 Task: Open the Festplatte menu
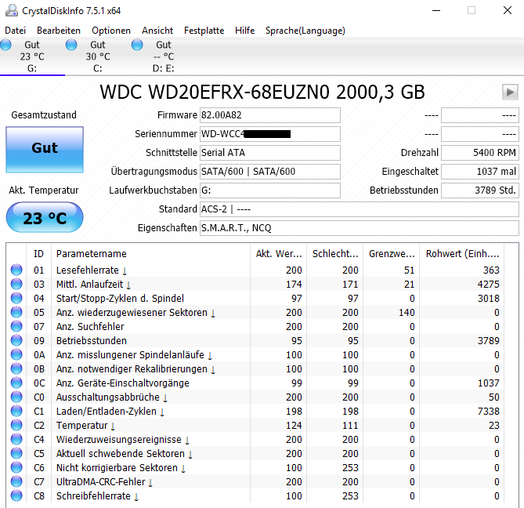tap(204, 31)
